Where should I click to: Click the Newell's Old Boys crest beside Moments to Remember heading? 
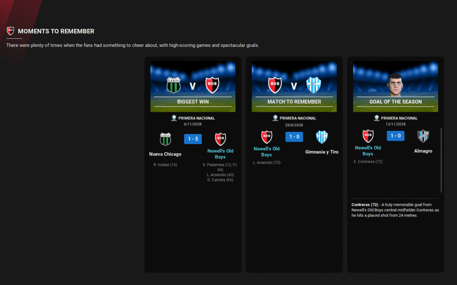click(x=10, y=31)
